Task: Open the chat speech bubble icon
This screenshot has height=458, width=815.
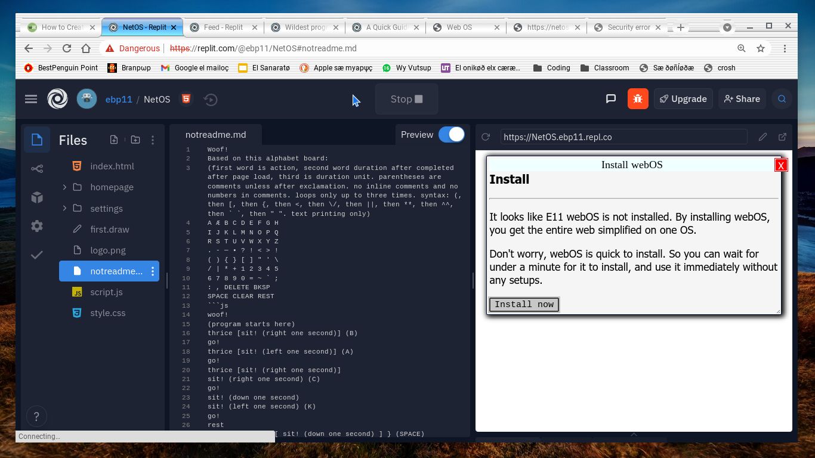Action: 611,99
